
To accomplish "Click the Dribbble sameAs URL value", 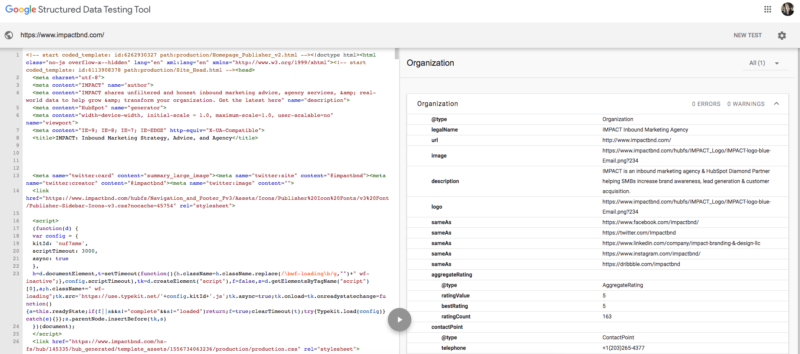I will click(x=641, y=264).
